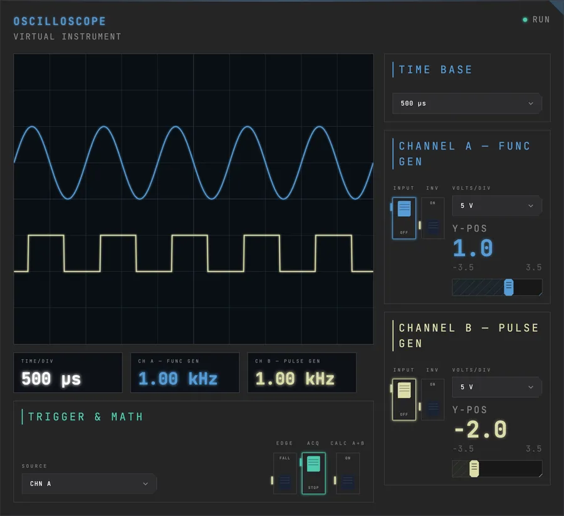Click the Channel A Y-Pos slider handle
564x516 pixels.
pyautogui.click(x=509, y=287)
